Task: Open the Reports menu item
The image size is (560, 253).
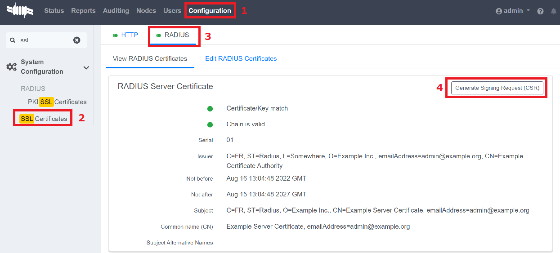Action: point(83,11)
